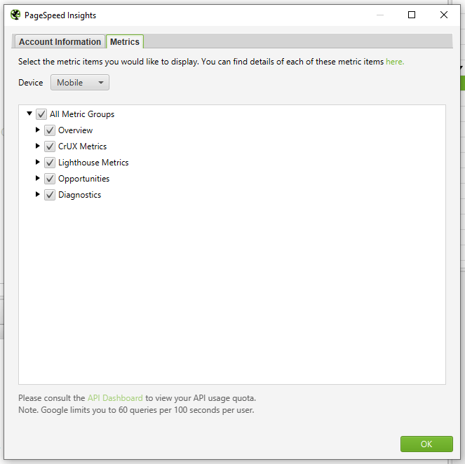Expand the Opportunities group arrow
This screenshot has width=465, height=464.
coord(38,179)
